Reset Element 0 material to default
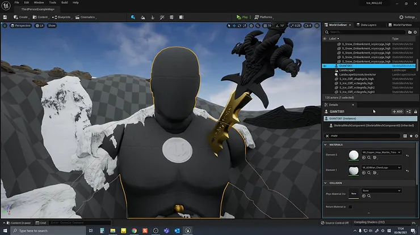This screenshot has width=420, height=235. tap(408, 156)
